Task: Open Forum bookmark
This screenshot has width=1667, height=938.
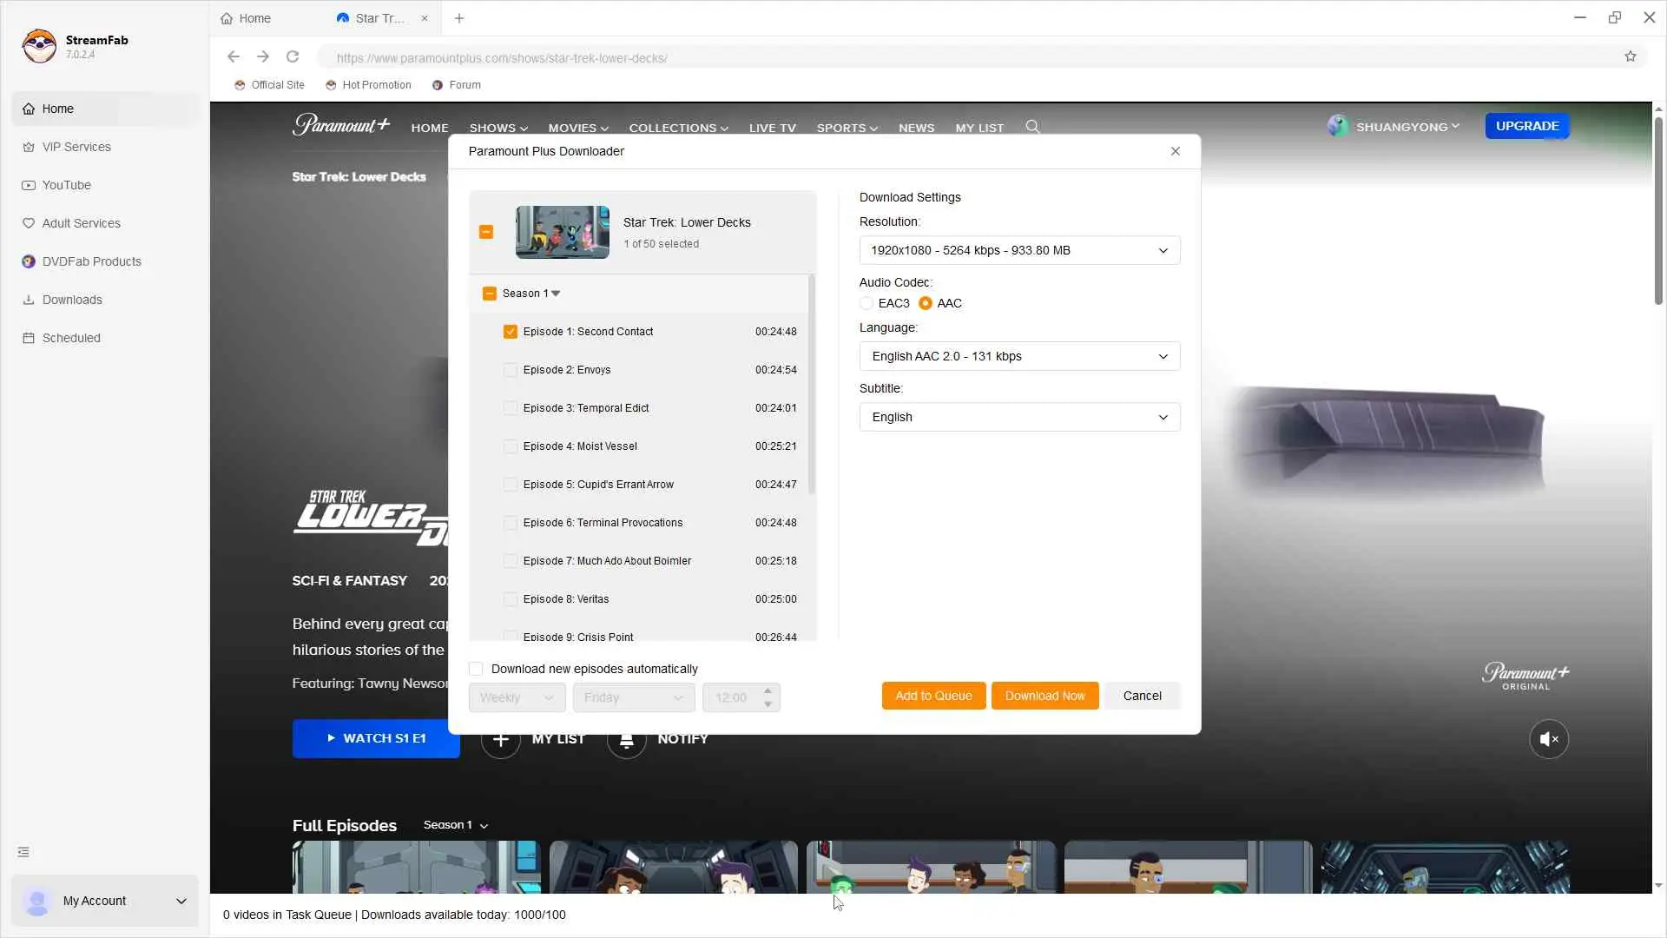Action: click(x=457, y=85)
